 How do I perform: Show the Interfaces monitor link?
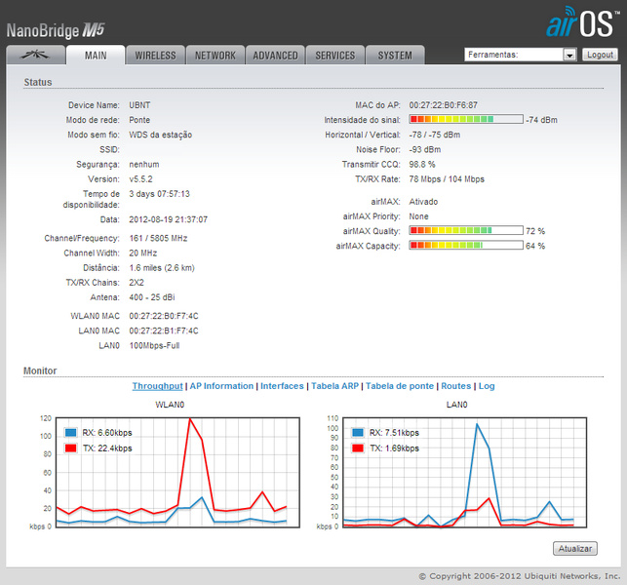point(282,386)
